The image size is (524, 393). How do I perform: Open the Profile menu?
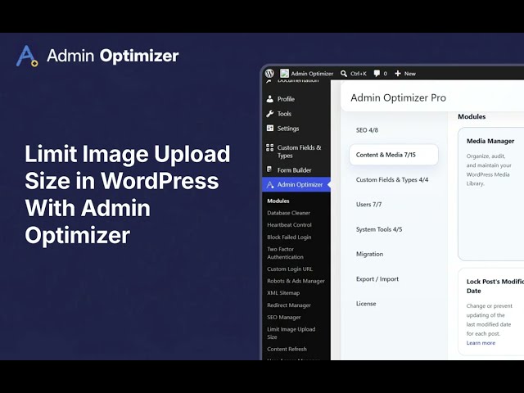tap(286, 99)
